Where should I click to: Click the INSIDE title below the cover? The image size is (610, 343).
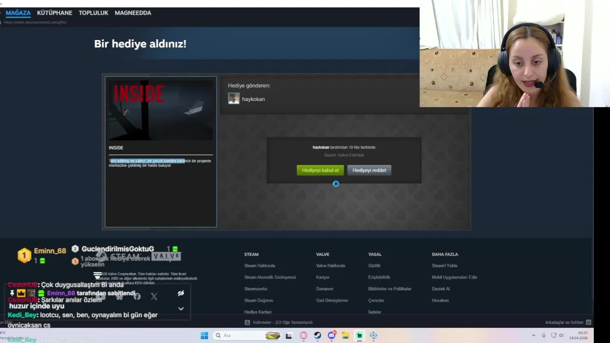pos(116,148)
